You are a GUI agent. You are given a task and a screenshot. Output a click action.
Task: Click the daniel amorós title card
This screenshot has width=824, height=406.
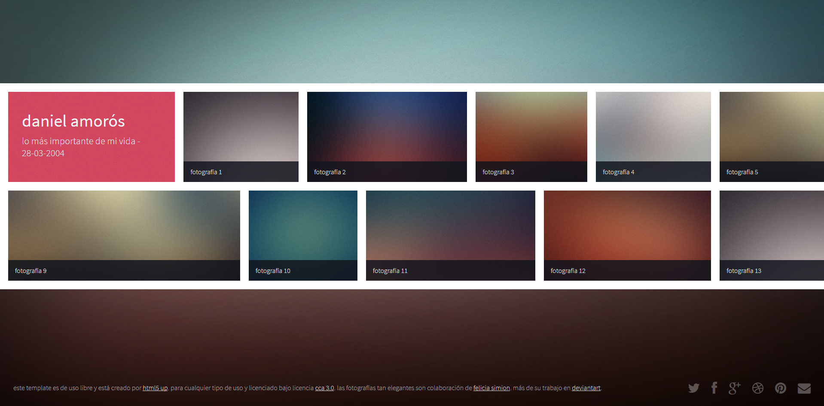point(91,136)
